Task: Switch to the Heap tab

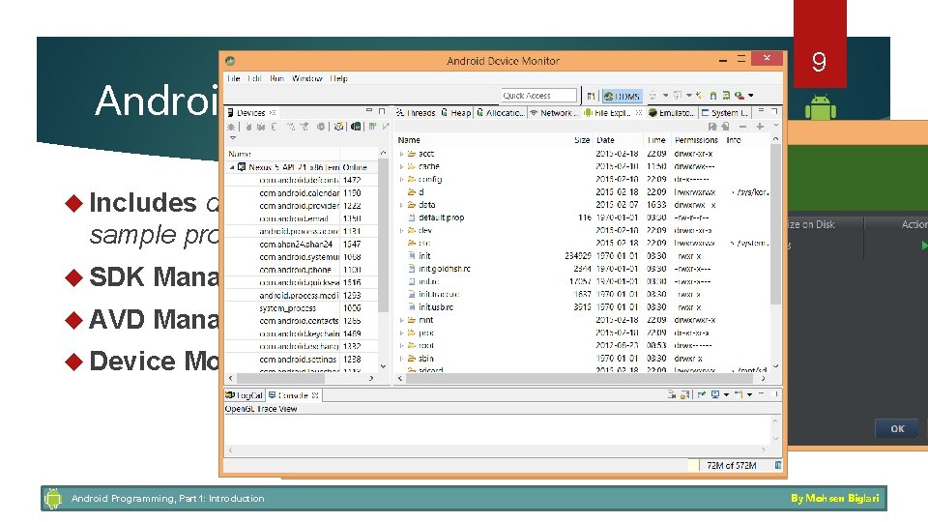Action: point(455,112)
